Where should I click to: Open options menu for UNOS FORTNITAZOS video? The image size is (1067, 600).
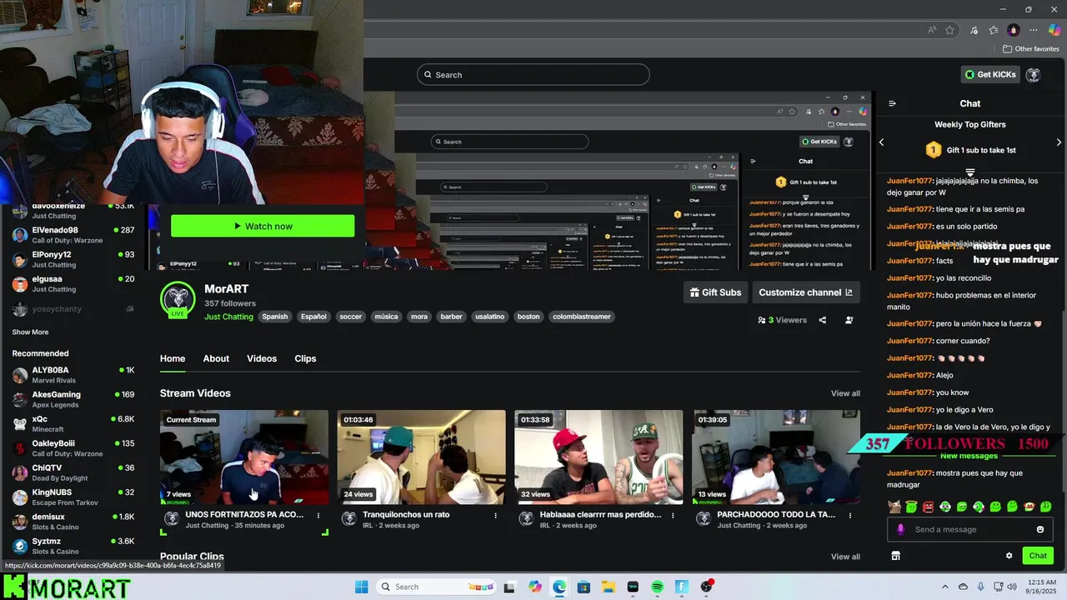pyautogui.click(x=318, y=515)
